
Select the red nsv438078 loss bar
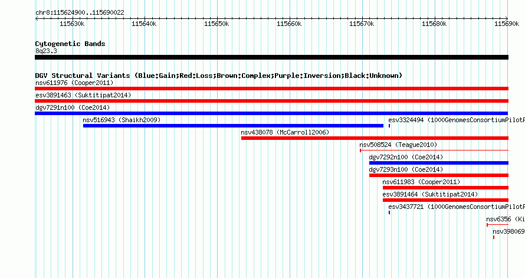click(x=375, y=138)
